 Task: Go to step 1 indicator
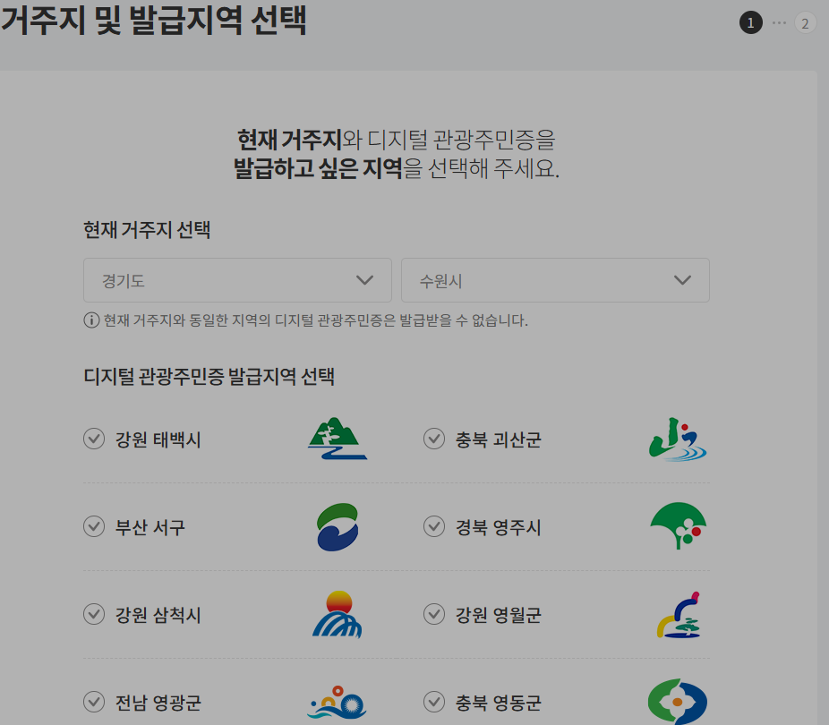(x=751, y=22)
